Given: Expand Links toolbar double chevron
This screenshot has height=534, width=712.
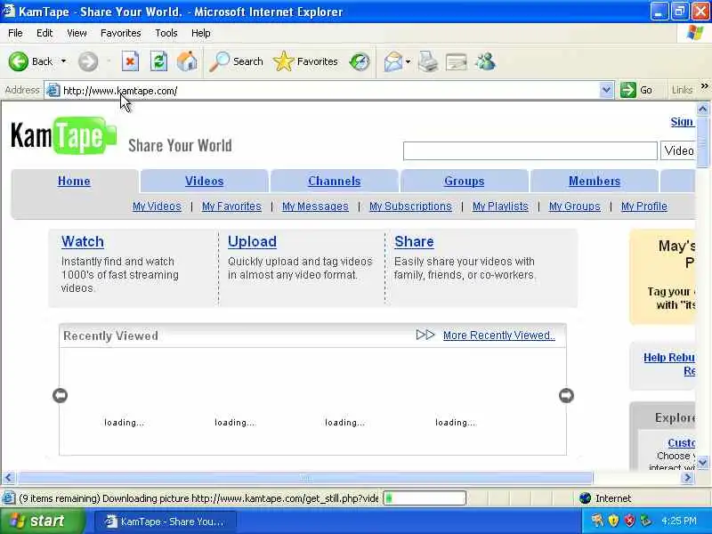Looking at the screenshot, I should [x=704, y=86].
